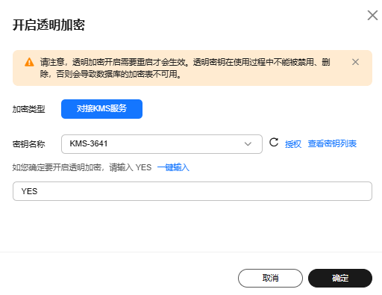Click the 如您确定要开启透明加密 instruction text
The height and width of the screenshot is (295, 382).
click(x=82, y=167)
